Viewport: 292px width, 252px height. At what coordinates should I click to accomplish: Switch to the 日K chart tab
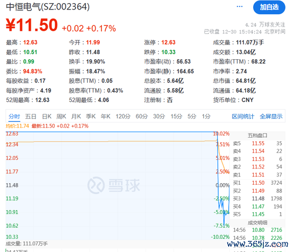tap(47, 116)
